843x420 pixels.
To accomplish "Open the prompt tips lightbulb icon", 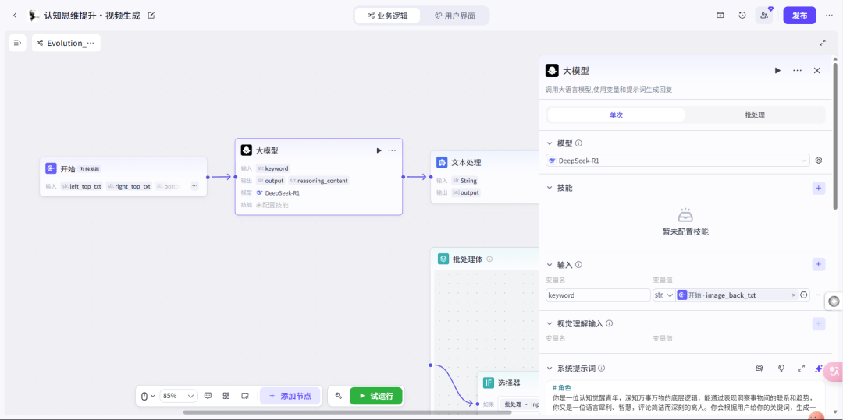I will pyautogui.click(x=781, y=368).
